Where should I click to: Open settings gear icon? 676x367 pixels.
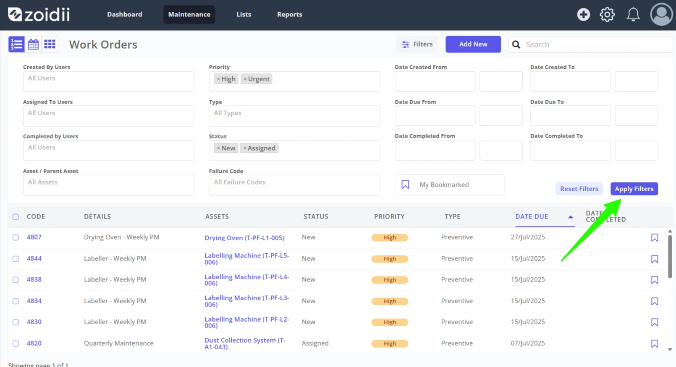pyautogui.click(x=607, y=14)
